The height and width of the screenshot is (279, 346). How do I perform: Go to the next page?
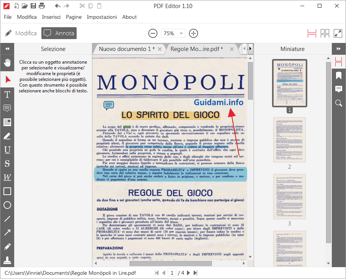[x=189, y=273]
